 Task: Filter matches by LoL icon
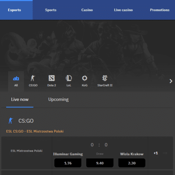click(x=69, y=78)
